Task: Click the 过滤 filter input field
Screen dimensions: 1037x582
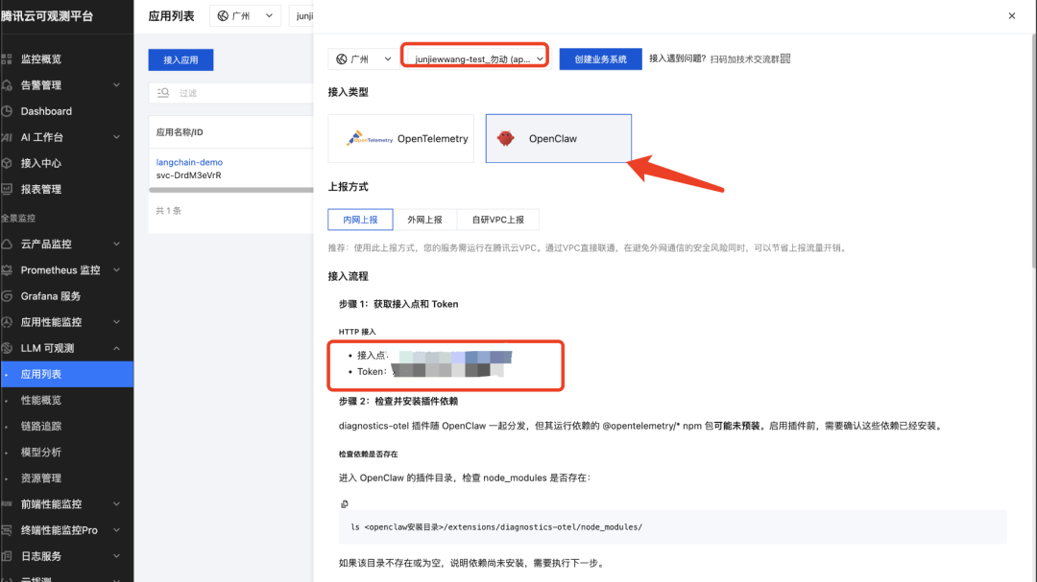Action: pyautogui.click(x=230, y=92)
